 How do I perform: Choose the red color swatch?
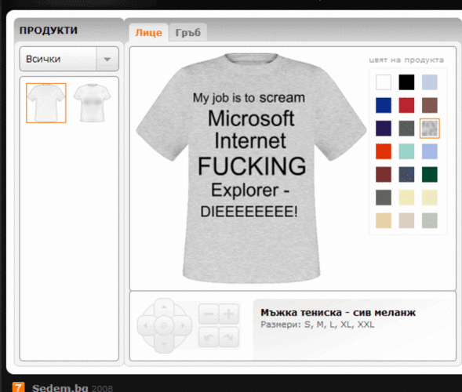[406, 105]
